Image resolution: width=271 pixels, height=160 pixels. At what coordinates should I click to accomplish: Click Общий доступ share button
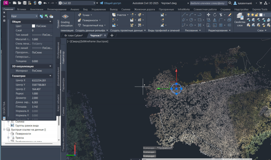pos(111,3)
